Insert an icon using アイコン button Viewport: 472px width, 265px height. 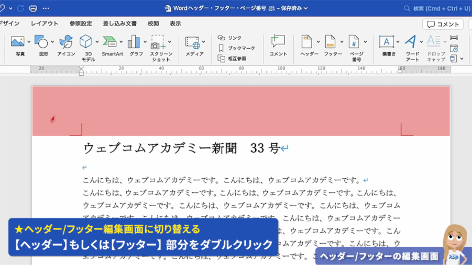[x=66, y=42]
